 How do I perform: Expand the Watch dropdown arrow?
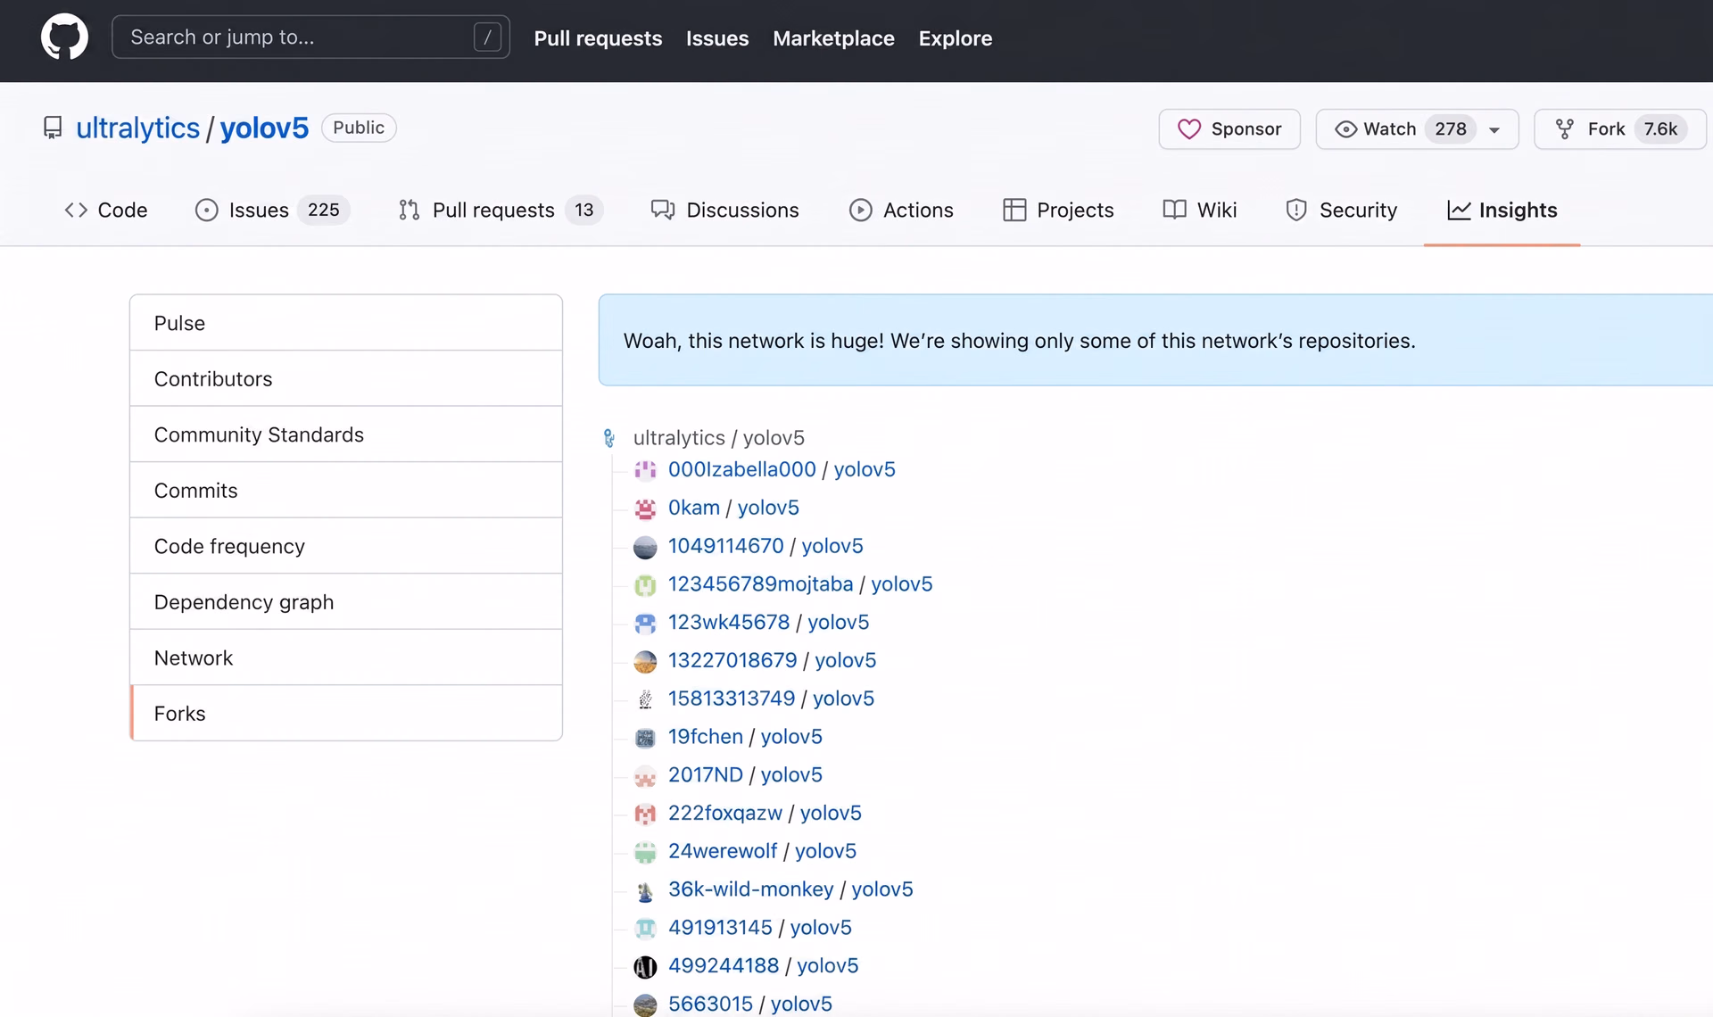[x=1494, y=130]
